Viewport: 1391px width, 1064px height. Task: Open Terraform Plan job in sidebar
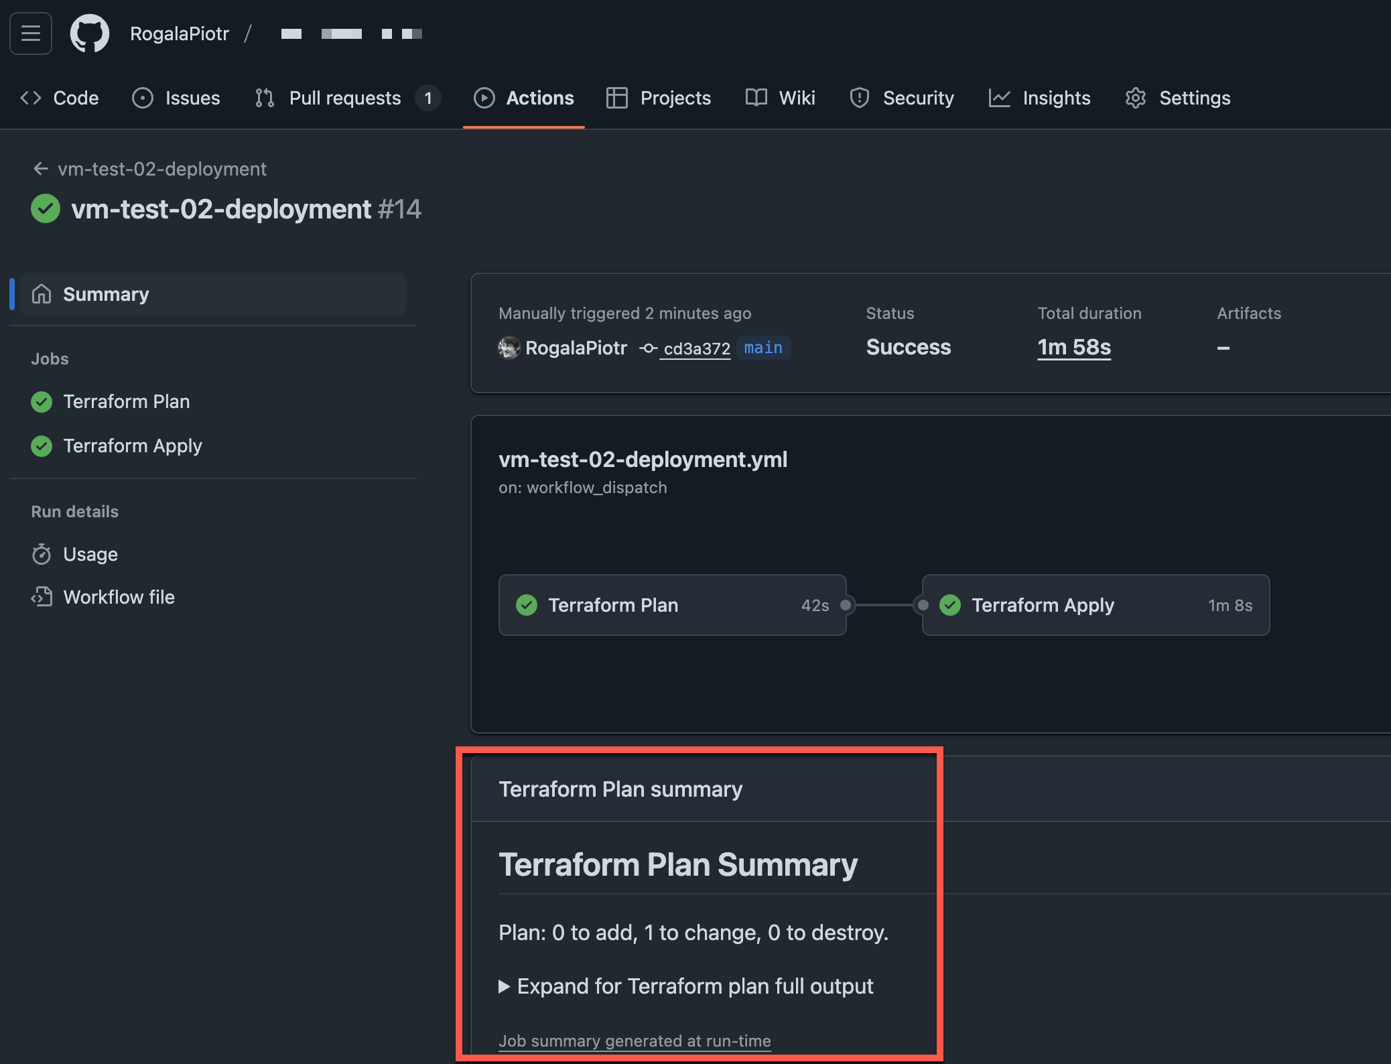tap(127, 401)
